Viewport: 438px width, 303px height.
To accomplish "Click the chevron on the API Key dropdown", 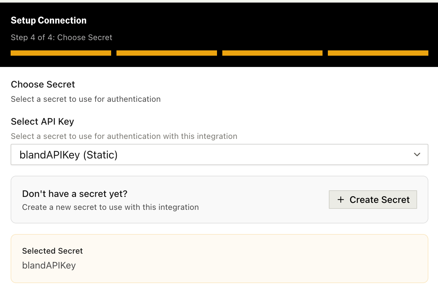I will click(417, 154).
